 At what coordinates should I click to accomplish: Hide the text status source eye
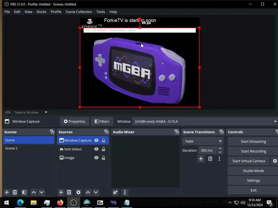[96, 149]
